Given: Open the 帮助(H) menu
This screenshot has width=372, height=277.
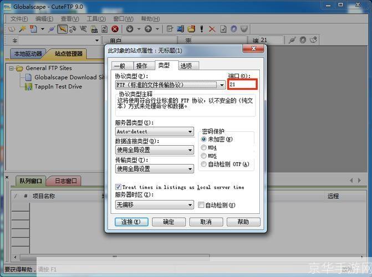Looking at the screenshot, I should (150, 19).
